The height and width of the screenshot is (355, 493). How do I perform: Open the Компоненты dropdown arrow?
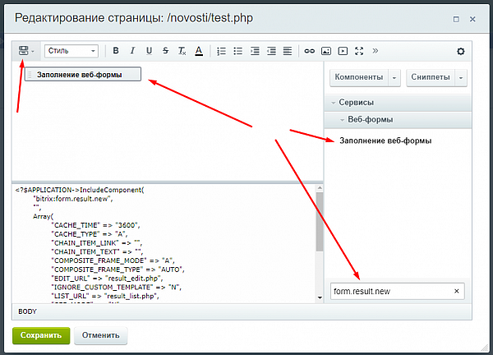(x=394, y=78)
